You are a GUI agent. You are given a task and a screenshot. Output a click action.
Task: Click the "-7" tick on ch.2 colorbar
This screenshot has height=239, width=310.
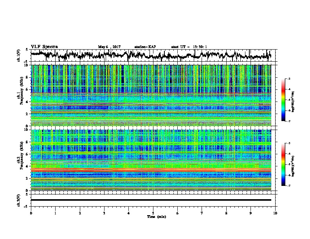288,185
